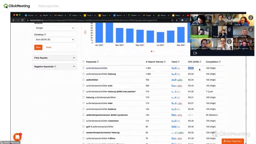Go to previous chart with red arrow
The width and height of the screenshot is (256, 144).
coord(85,32)
